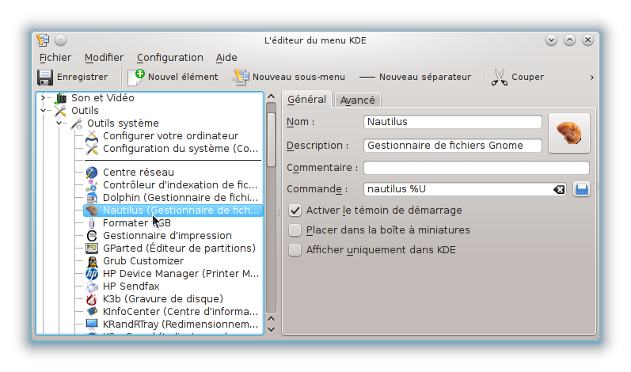Select the HP Sendfax row
The height and width of the screenshot is (372, 631).
tap(173, 287)
